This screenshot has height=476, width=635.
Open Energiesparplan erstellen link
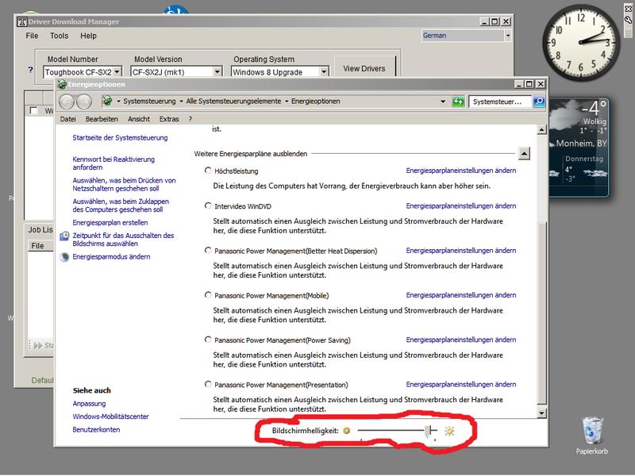(110, 223)
